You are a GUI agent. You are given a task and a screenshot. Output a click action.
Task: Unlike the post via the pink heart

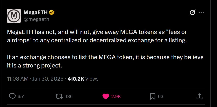(x=106, y=96)
